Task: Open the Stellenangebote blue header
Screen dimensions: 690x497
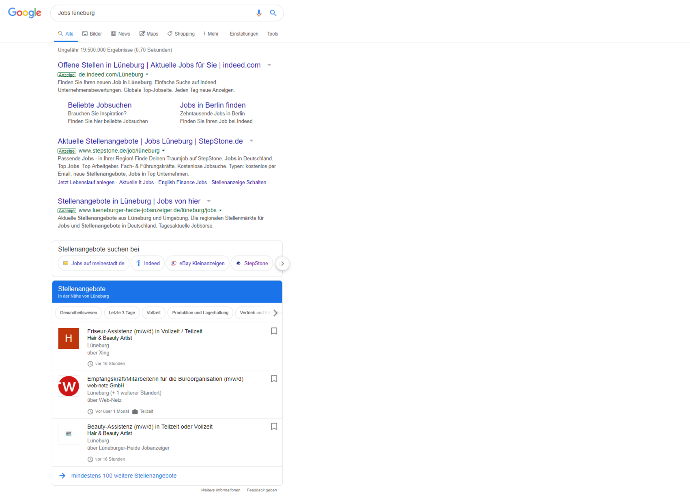Action: point(167,292)
